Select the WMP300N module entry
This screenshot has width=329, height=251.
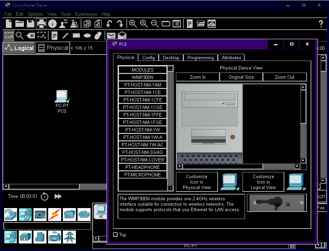(x=143, y=77)
